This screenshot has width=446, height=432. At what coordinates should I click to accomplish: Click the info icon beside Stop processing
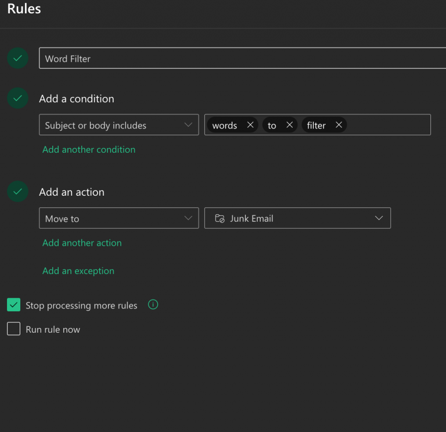click(x=153, y=305)
